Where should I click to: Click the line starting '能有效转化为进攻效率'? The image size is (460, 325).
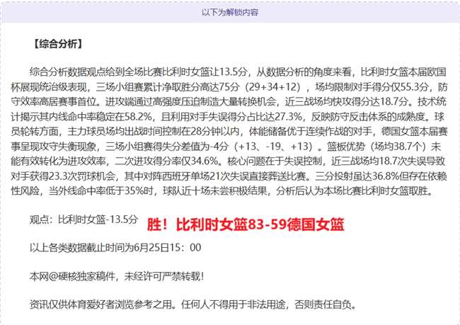click(229, 161)
